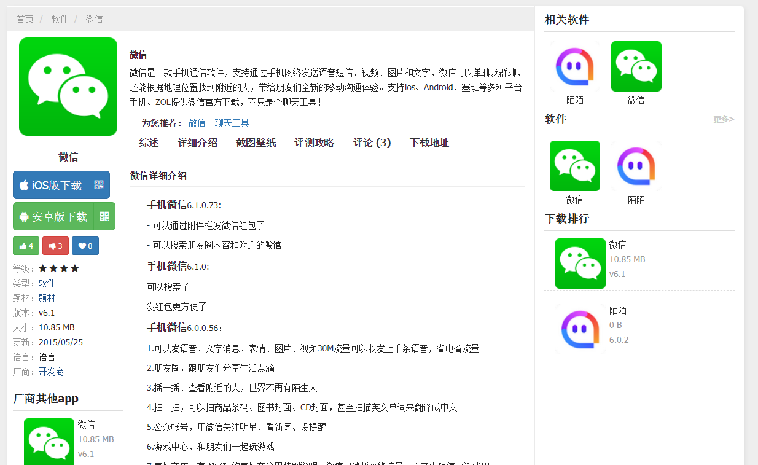758x465 pixels.
Task: Switch to the 详细介绍 tab
Action: 198,143
